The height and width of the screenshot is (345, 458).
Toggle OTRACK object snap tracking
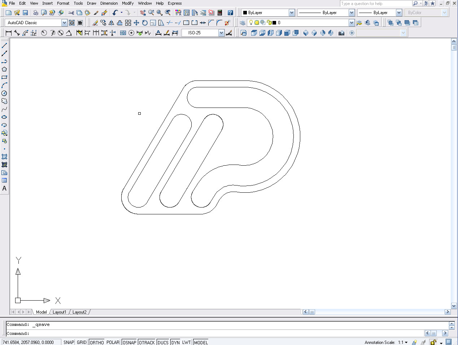point(147,342)
